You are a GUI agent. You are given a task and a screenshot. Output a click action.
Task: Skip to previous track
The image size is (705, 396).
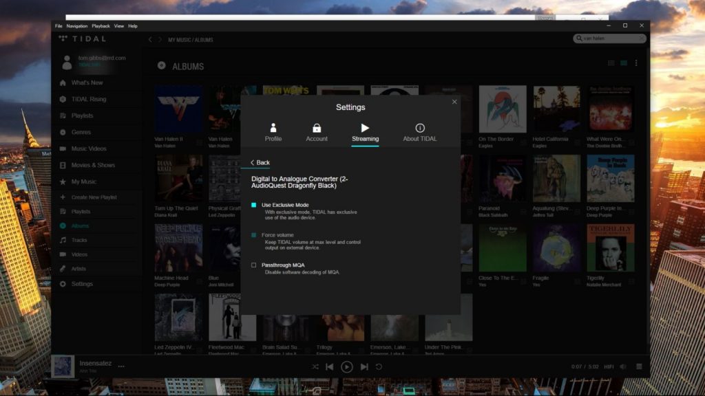tap(330, 367)
